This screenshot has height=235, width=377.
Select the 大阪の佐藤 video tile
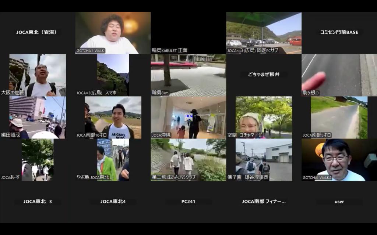coord(38,75)
